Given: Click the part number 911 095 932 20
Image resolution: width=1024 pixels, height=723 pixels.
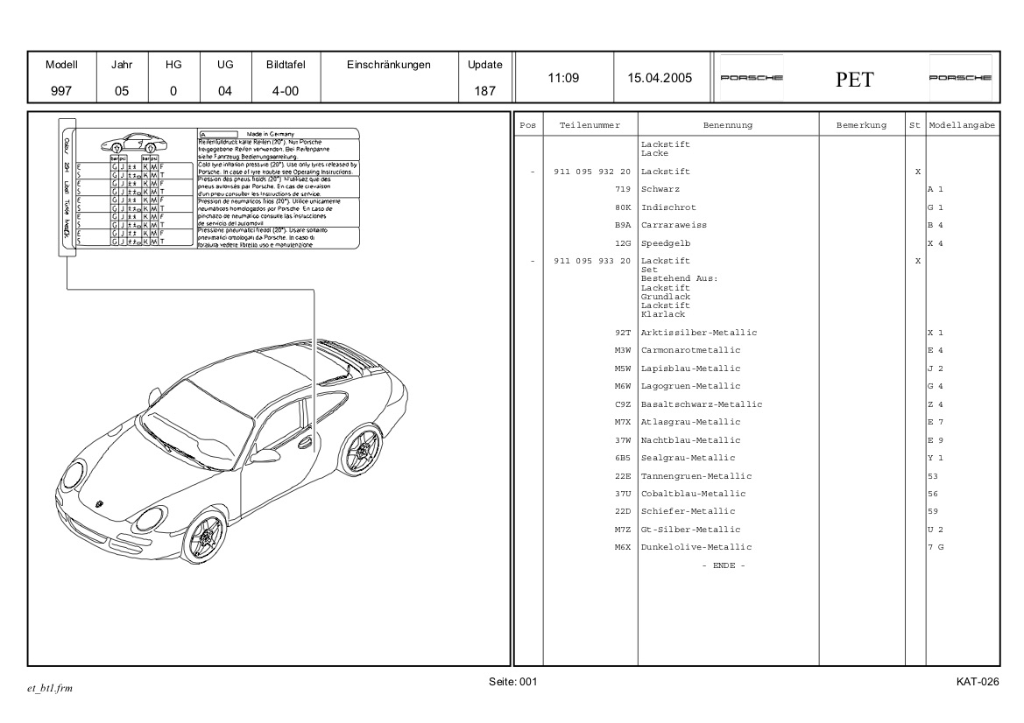Looking at the screenshot, I should click(x=592, y=172).
